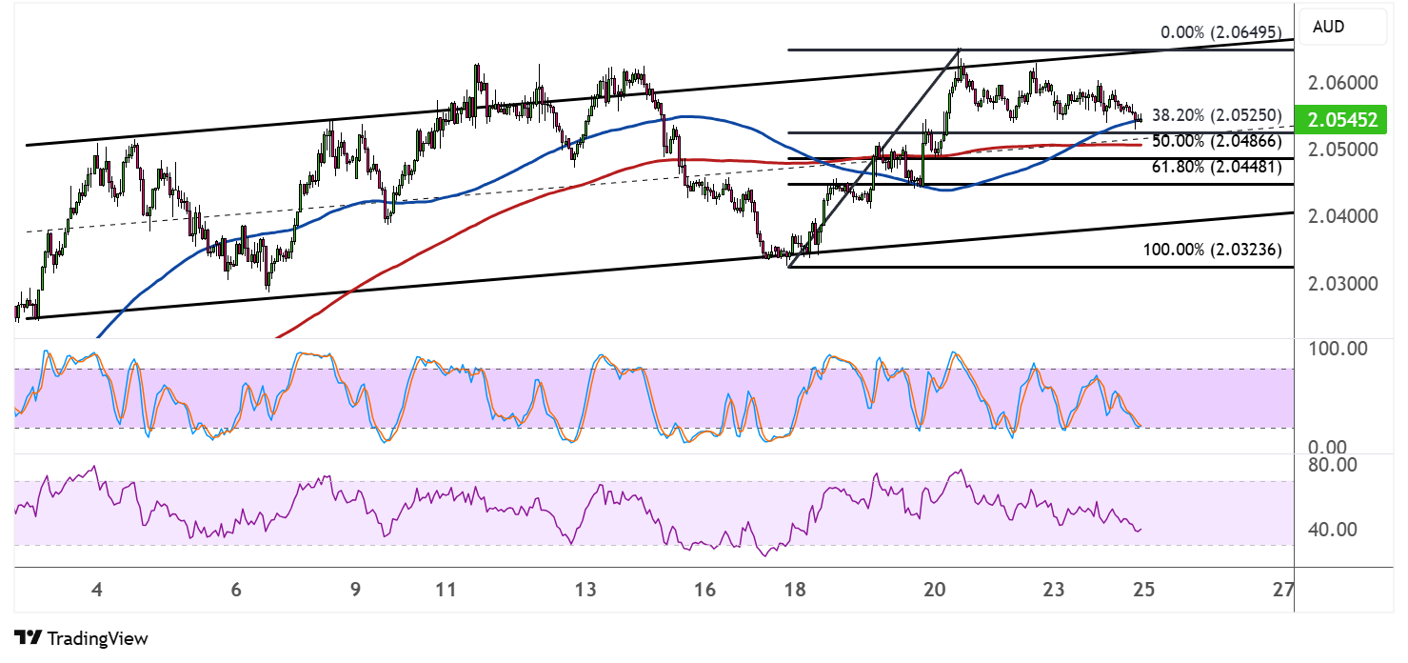The image size is (1408, 663).
Task: Click the 0.00 stochastic scale label
Action: (1329, 447)
